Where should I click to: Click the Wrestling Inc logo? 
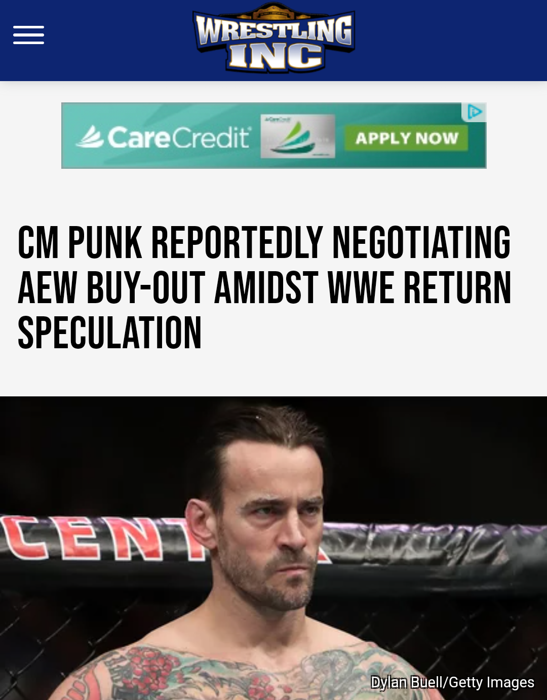click(274, 38)
